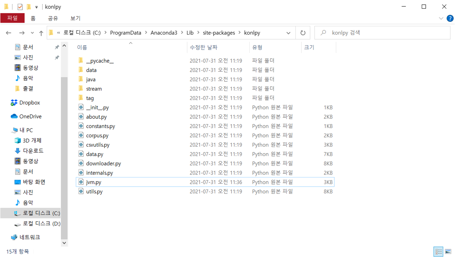Collapse the ribbon chevron

coord(441,18)
